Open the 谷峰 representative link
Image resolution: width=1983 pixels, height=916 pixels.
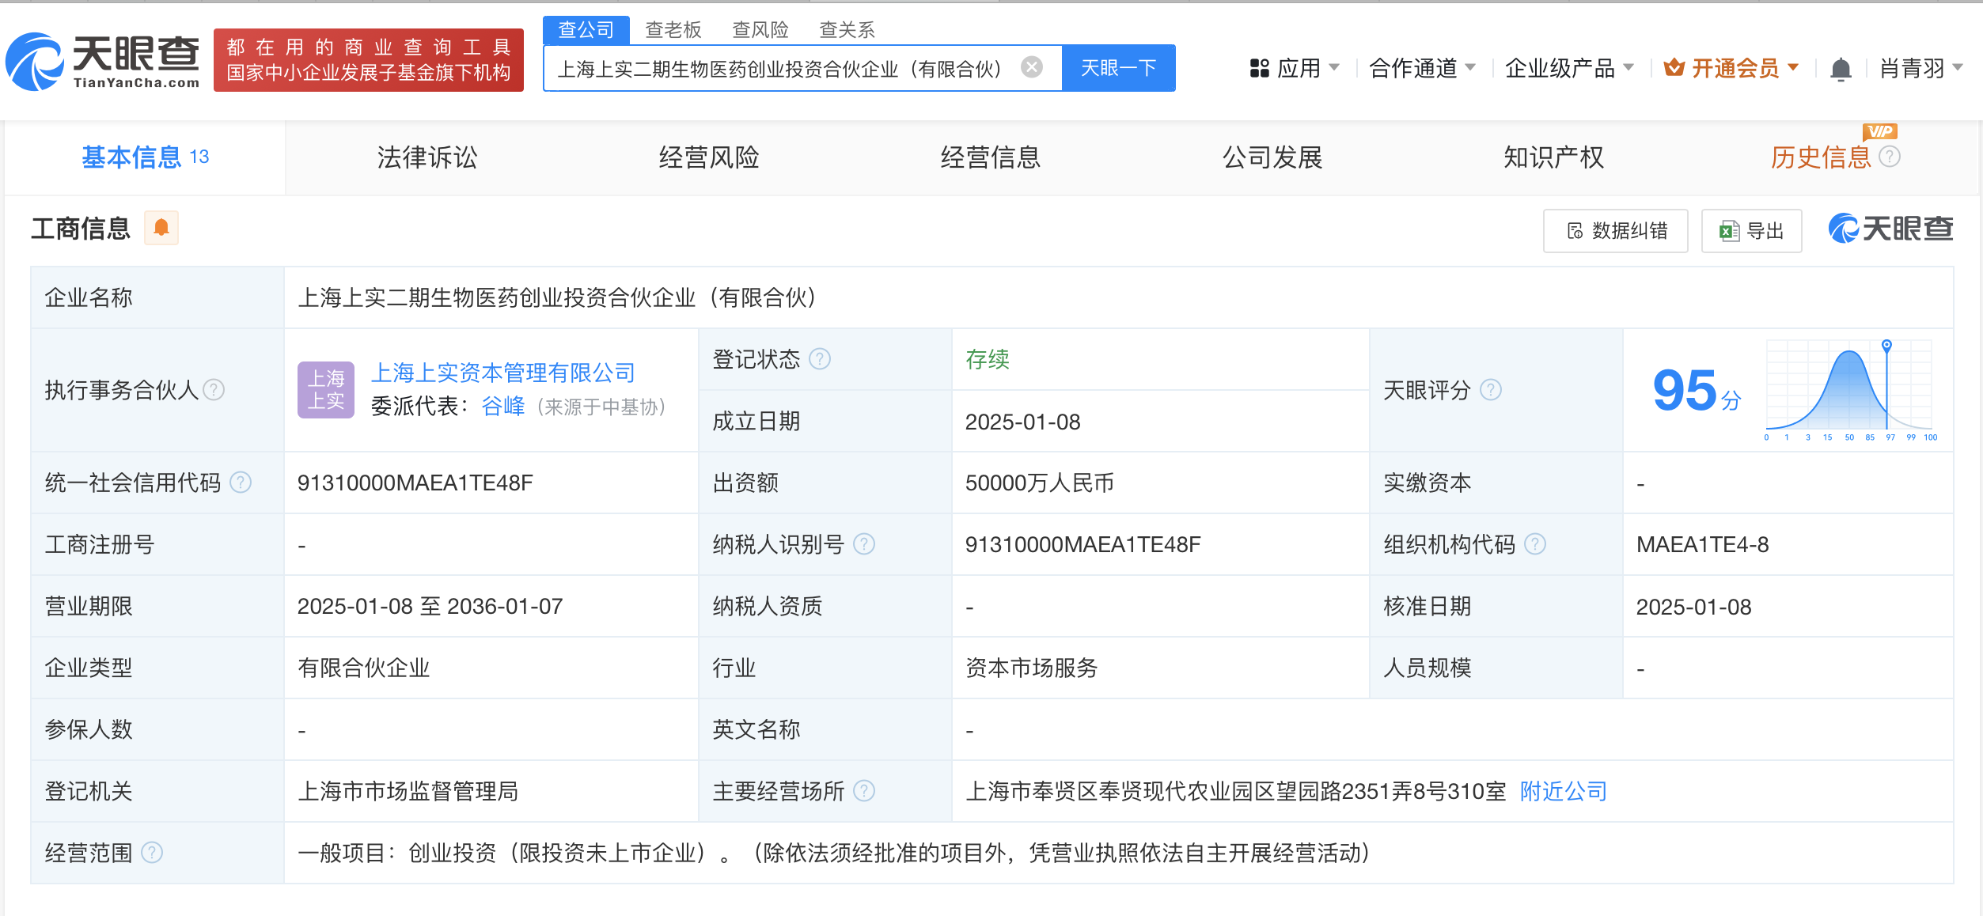pos(503,407)
